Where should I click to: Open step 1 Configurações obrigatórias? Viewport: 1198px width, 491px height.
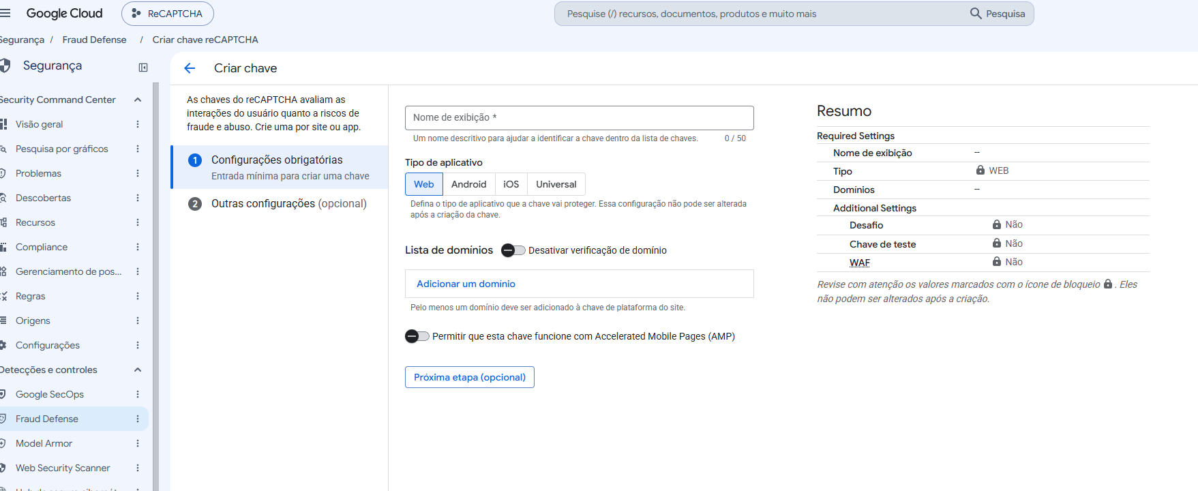280,167
